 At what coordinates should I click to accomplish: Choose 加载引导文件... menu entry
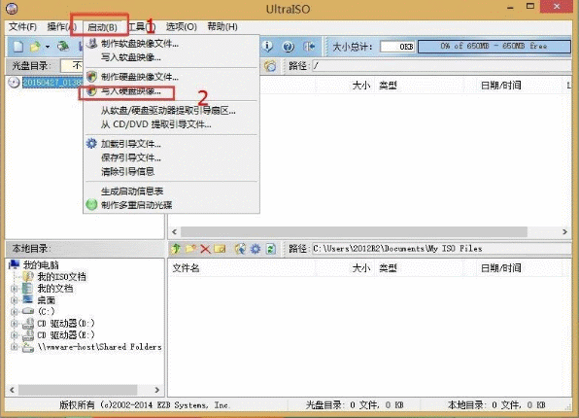coord(171,144)
